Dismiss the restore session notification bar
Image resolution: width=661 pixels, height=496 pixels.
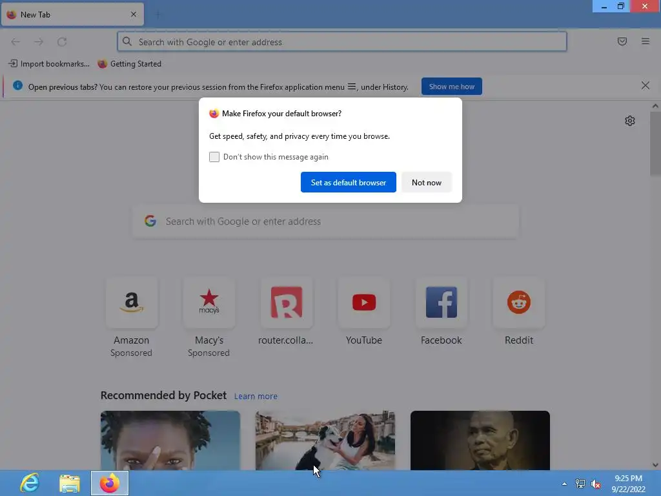[645, 86]
